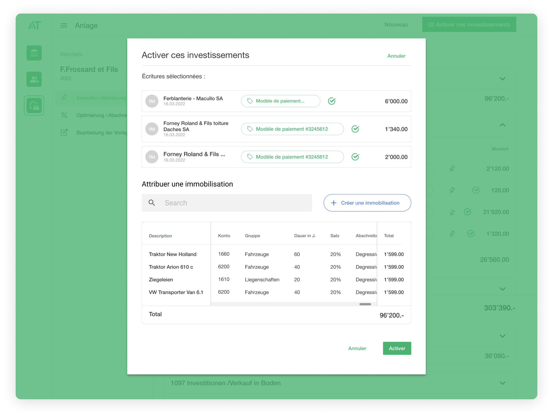This screenshot has height=417, width=553.
Task: Toggle check mark on the 1'340.00 entry
Action: tap(355, 129)
